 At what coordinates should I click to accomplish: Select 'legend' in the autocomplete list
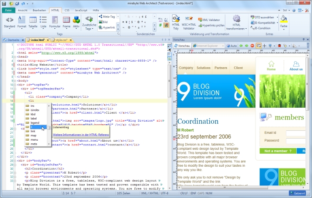[35, 123]
